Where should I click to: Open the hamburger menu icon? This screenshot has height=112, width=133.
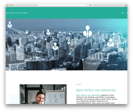(123, 13)
